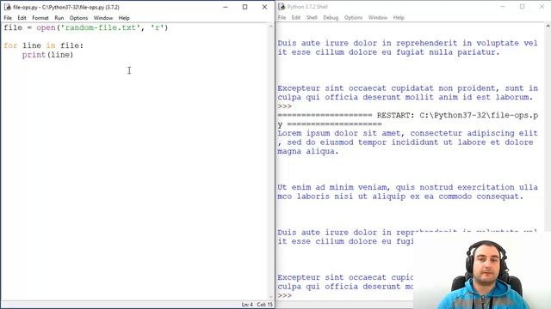Click top 'Duis aute irure dolor' output line
551x309 pixels.
click(407, 43)
